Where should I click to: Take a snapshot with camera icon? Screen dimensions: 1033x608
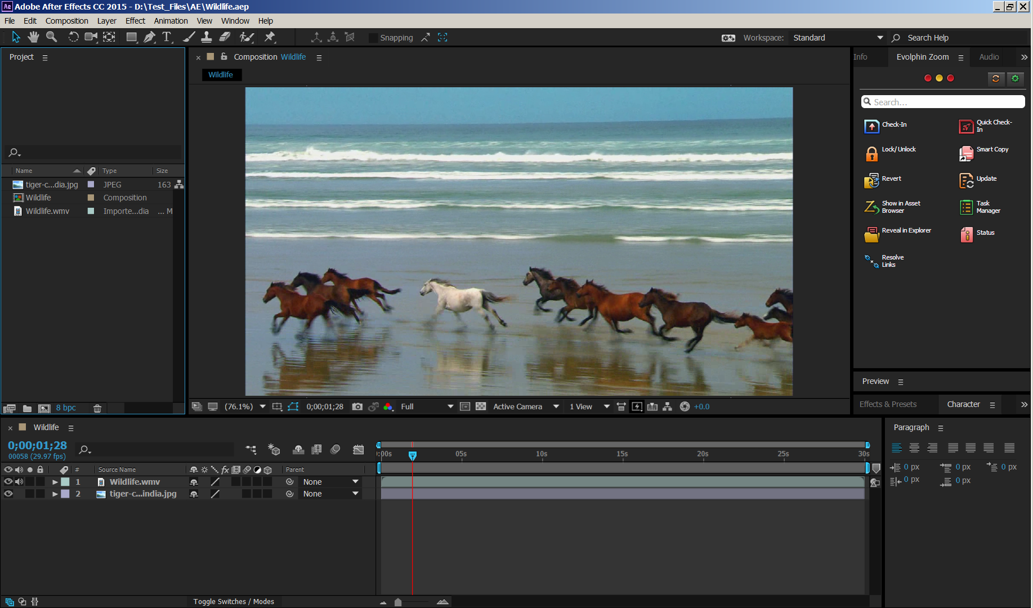tap(357, 406)
